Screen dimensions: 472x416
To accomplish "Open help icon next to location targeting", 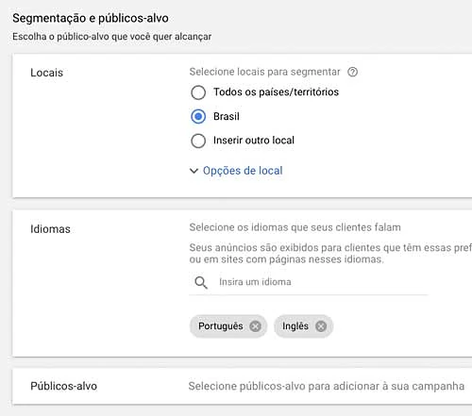I will (x=352, y=72).
